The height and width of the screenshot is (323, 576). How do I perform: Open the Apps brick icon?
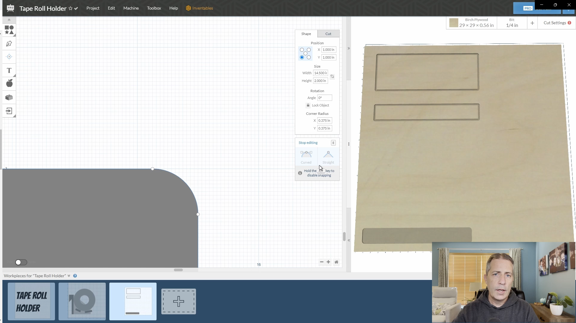pyautogui.click(x=9, y=97)
